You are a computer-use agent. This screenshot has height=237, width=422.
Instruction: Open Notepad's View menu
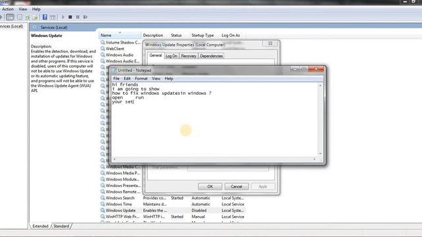coord(156,78)
